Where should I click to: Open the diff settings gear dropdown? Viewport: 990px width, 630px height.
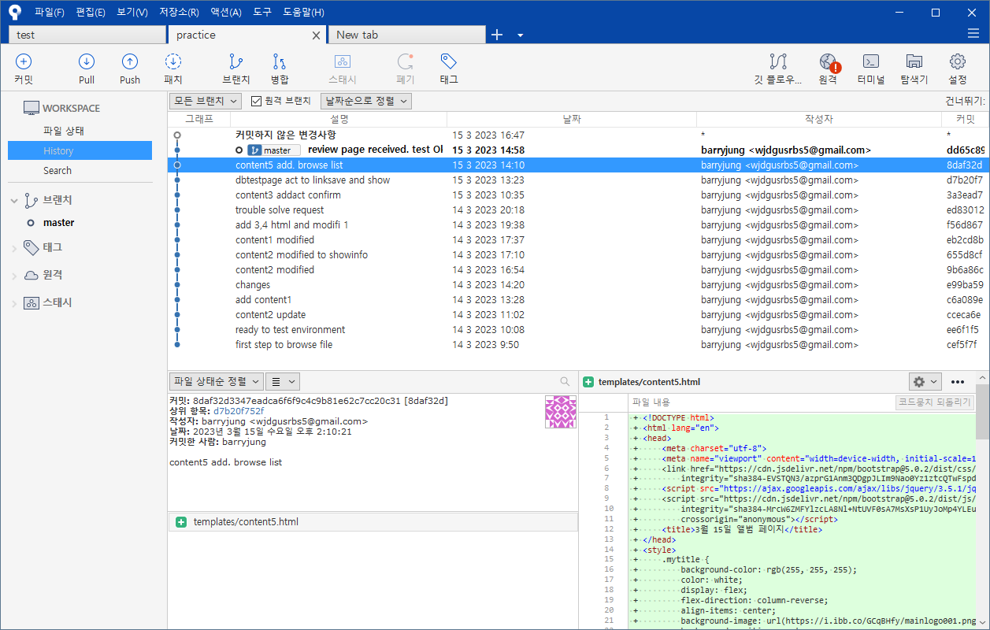click(x=925, y=381)
